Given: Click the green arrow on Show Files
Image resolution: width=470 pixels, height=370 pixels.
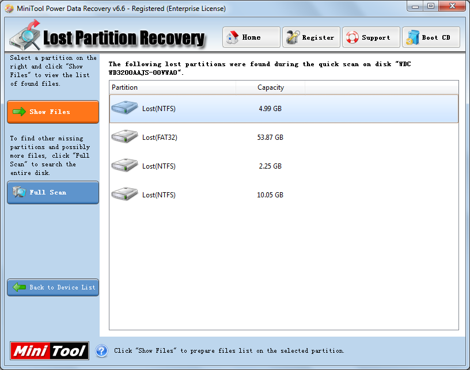Looking at the screenshot, I should (x=19, y=112).
